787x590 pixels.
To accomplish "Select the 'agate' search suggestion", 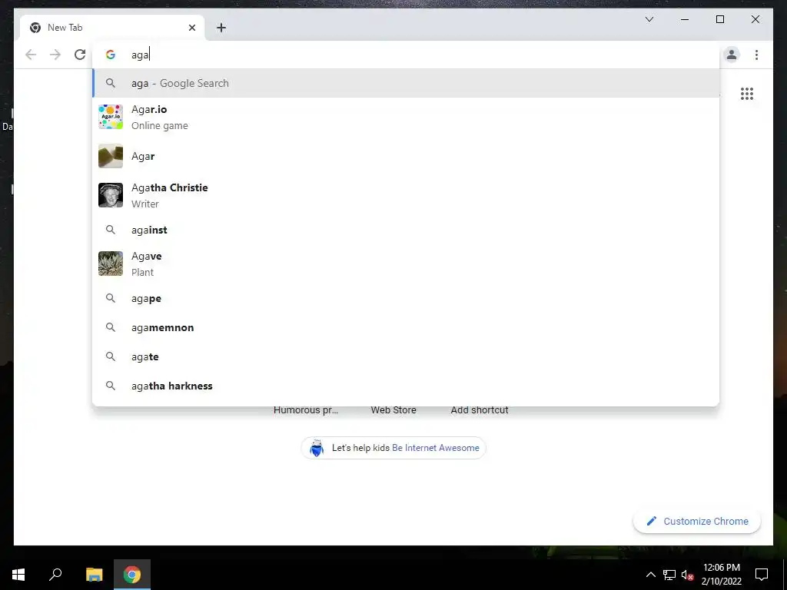I will [406, 356].
